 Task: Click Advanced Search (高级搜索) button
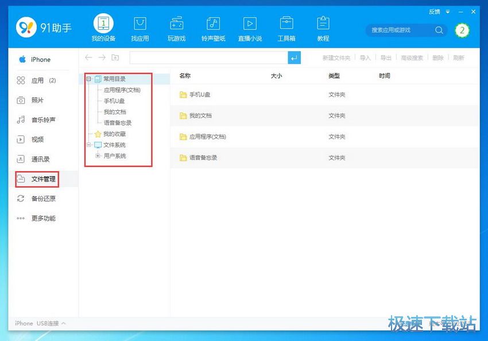[x=412, y=58]
